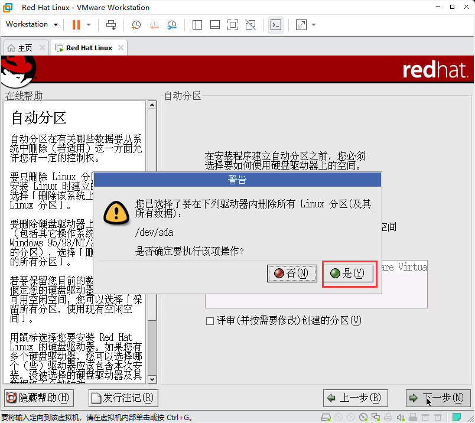Screen dimensions: 475x423
Task: Toggle the thumbnail bar view
Action: pos(215,25)
